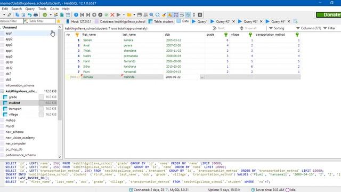Click the green Post checkmark icon
The height and width of the screenshot is (192, 341).
(107, 15)
